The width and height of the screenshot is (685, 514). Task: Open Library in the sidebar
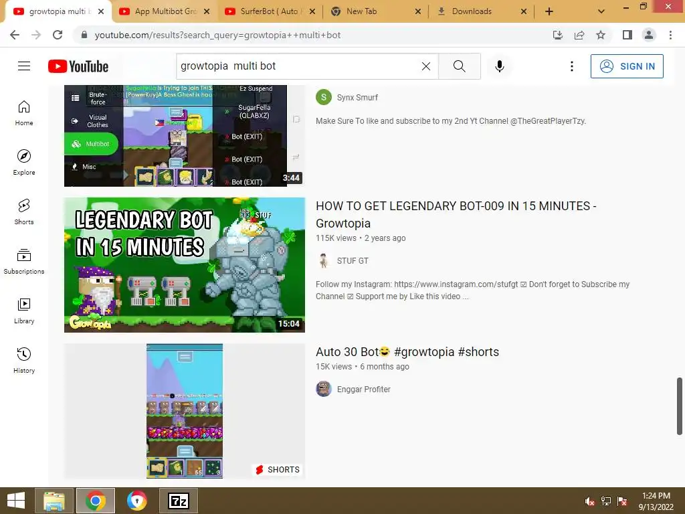[x=24, y=311]
